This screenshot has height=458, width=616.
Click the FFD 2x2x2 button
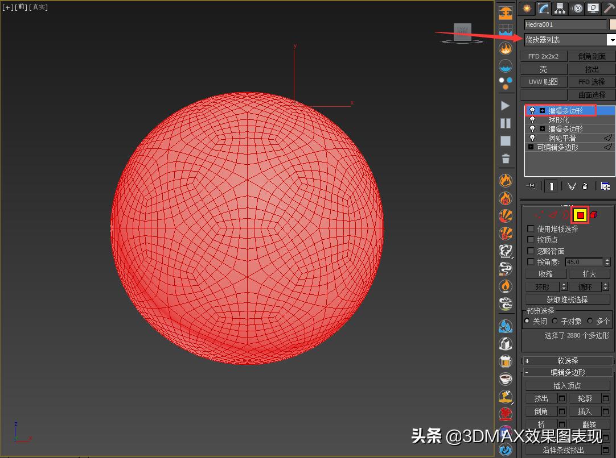pyautogui.click(x=543, y=56)
